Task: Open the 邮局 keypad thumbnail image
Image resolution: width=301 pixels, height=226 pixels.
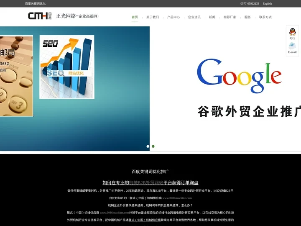Action: point(16,76)
